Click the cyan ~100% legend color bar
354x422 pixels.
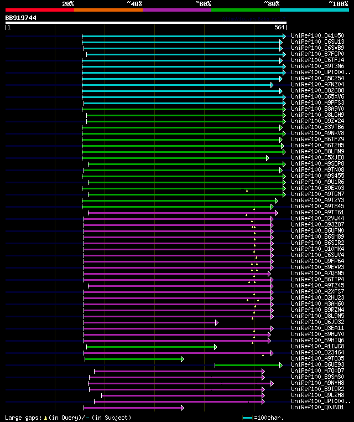coord(314,10)
